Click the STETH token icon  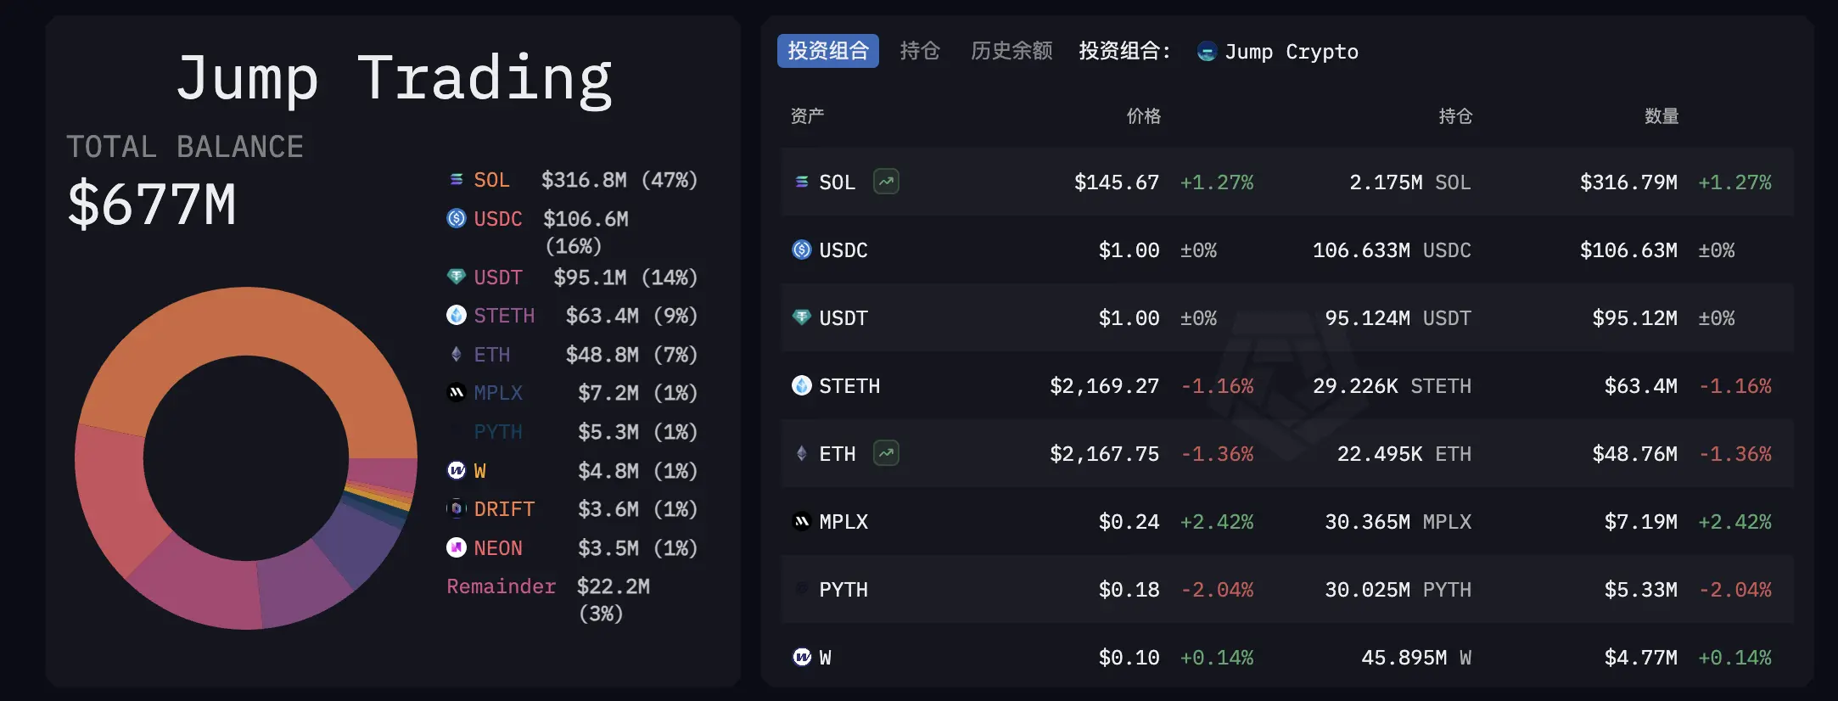(x=799, y=385)
